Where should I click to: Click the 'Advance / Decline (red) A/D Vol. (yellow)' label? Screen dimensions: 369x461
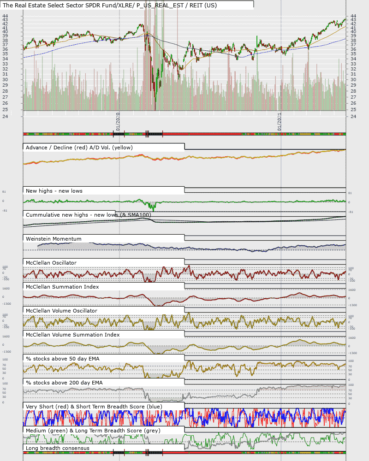coord(79,148)
